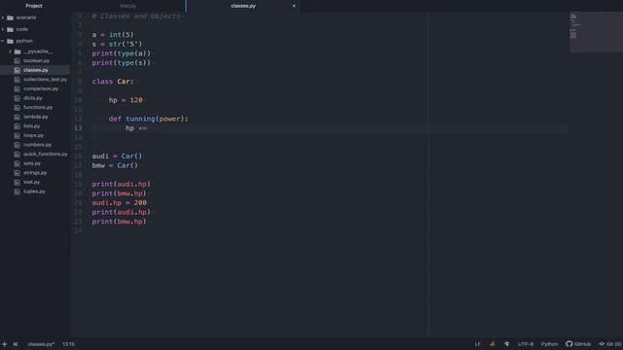Click the sets.py file icon
This screenshot has width=623, height=350.
(x=18, y=163)
